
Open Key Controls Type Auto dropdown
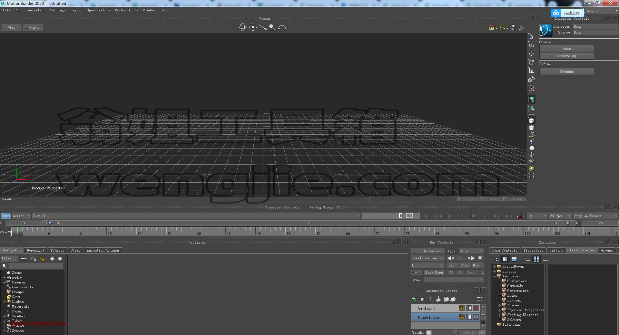click(x=471, y=251)
